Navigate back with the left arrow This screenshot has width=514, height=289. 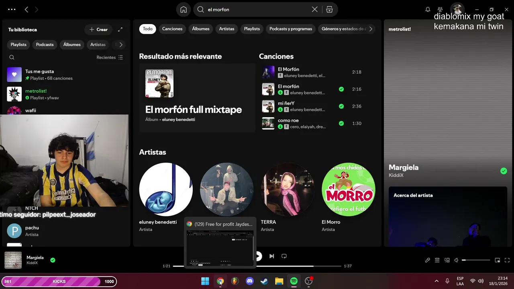pyautogui.click(x=27, y=9)
